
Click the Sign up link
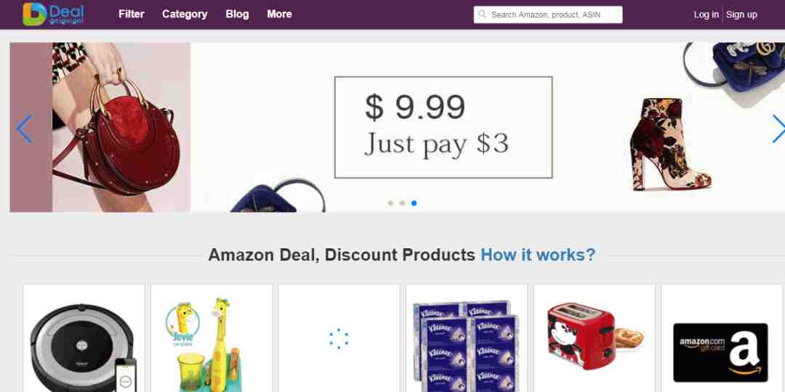coord(741,15)
